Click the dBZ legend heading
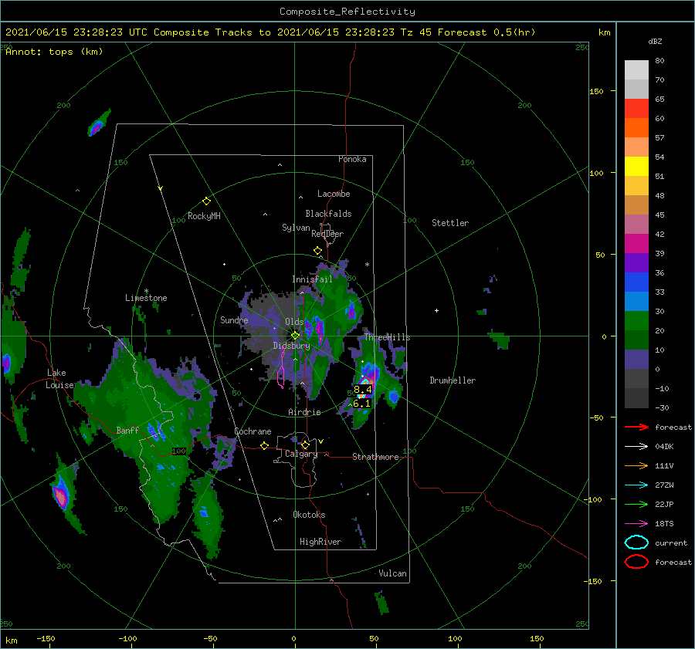Image resolution: width=695 pixels, height=649 pixels. (x=655, y=41)
